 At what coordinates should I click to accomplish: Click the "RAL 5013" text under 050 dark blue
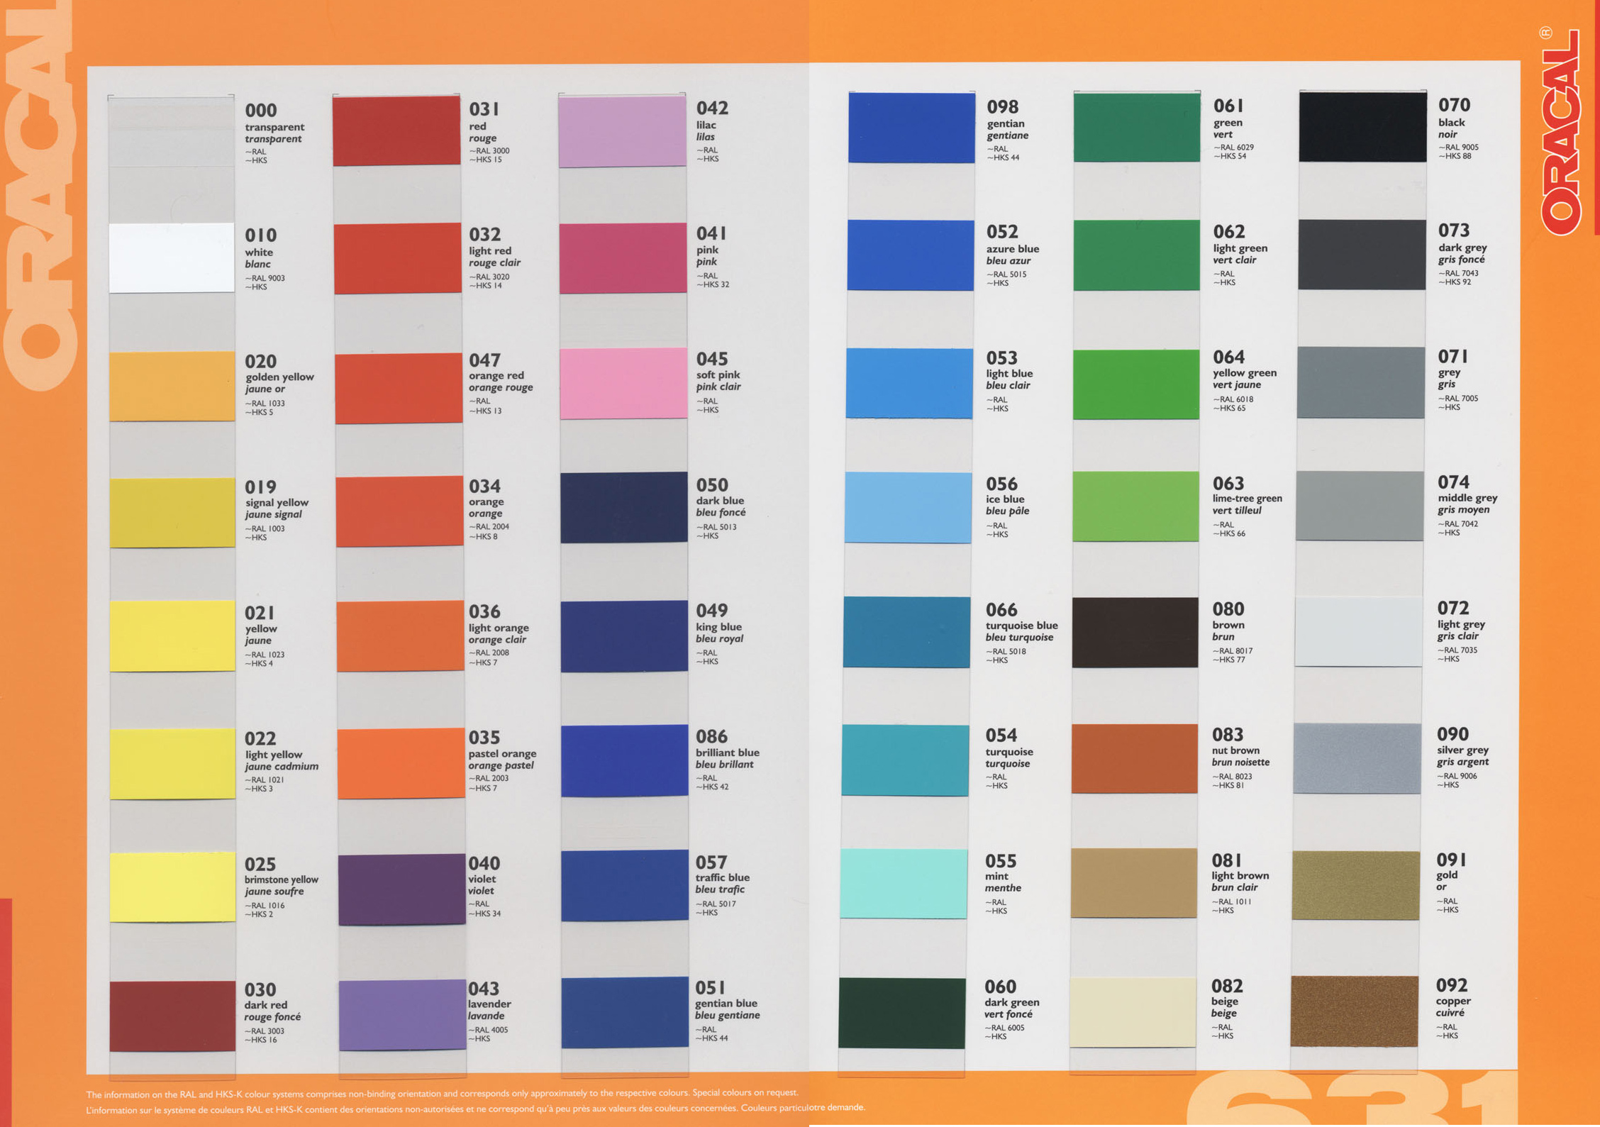click(716, 527)
